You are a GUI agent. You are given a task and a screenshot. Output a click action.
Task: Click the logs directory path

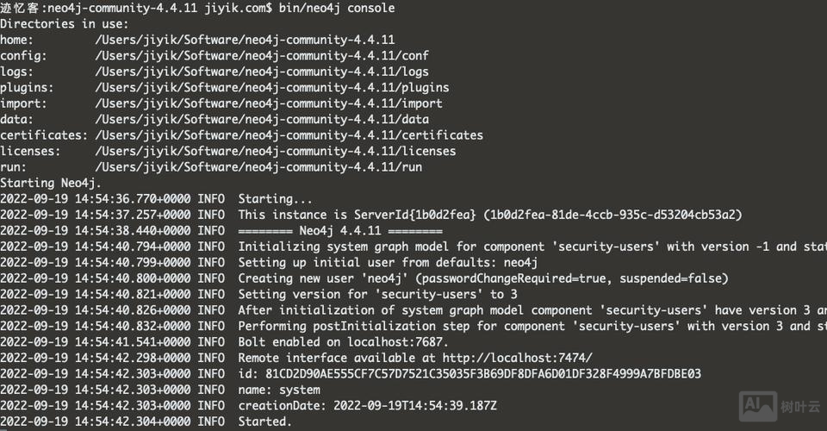(262, 72)
